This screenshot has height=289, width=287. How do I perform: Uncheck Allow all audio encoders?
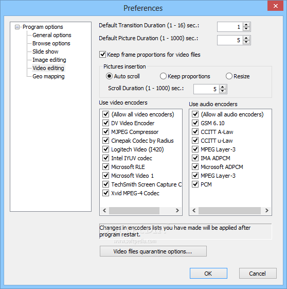(x=195, y=114)
